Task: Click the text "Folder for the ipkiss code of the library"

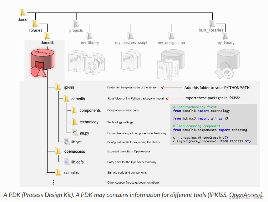Action: click(132, 87)
